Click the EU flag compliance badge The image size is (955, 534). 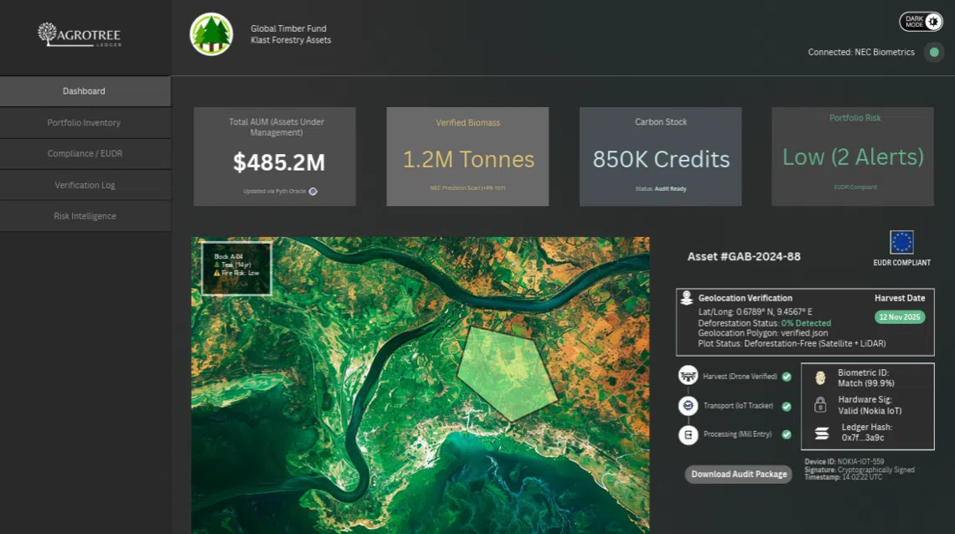click(901, 243)
